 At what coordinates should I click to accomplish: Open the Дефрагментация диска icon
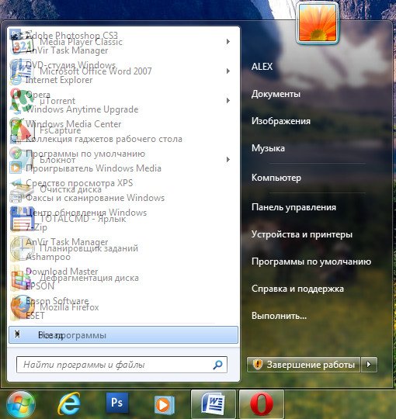[x=22, y=279]
